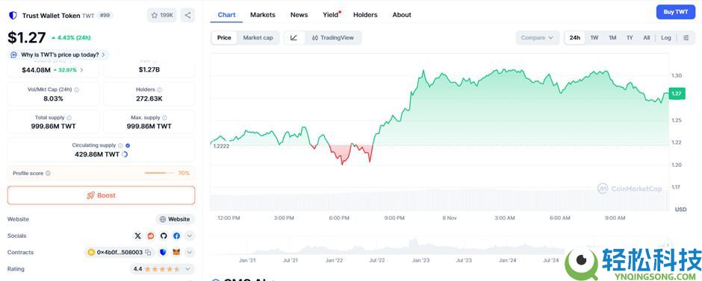Expand the Rating 4.4 dropdown
702x281 pixels.
(x=163, y=269)
